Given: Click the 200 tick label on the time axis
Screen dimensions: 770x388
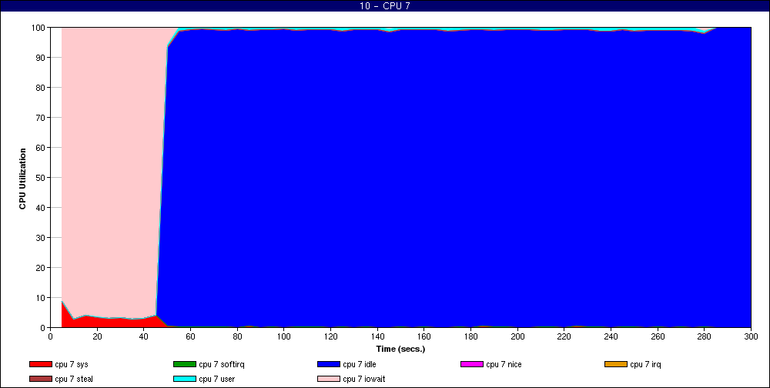Looking at the screenshot, I should [x=517, y=336].
